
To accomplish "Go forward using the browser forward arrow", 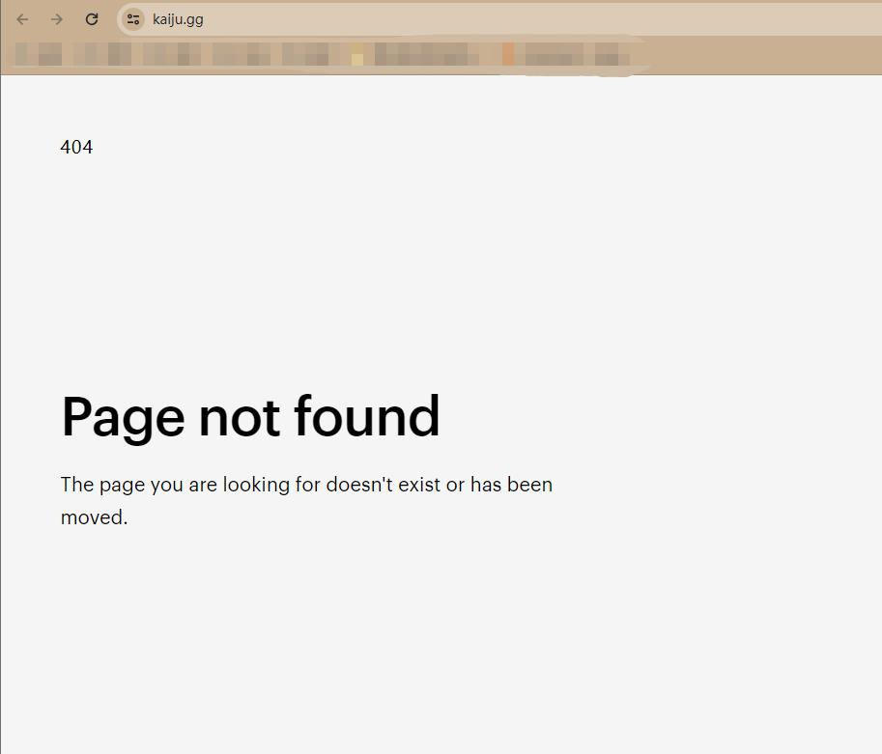I will [x=57, y=19].
